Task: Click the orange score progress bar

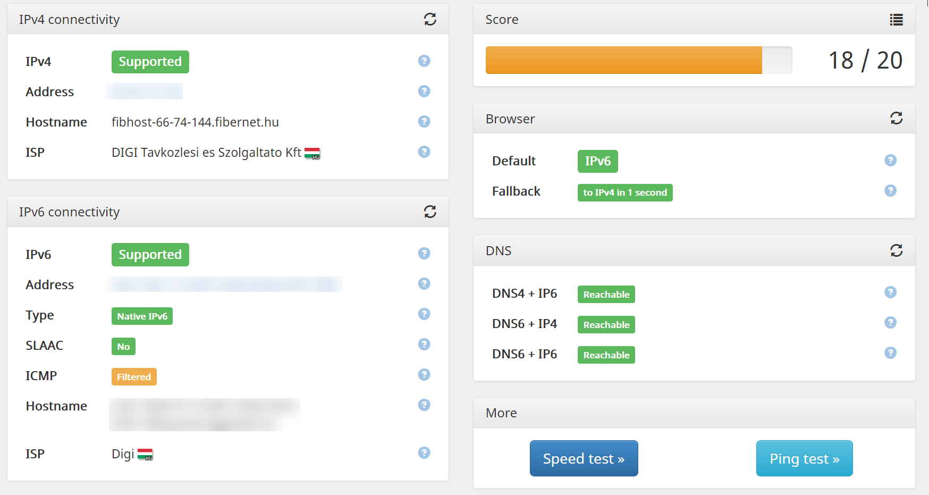Action: coord(623,60)
